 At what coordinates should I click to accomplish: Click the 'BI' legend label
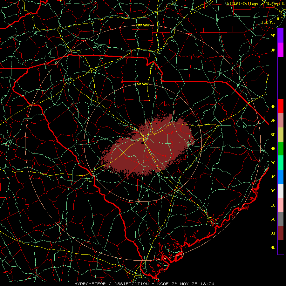[x=273, y=233]
